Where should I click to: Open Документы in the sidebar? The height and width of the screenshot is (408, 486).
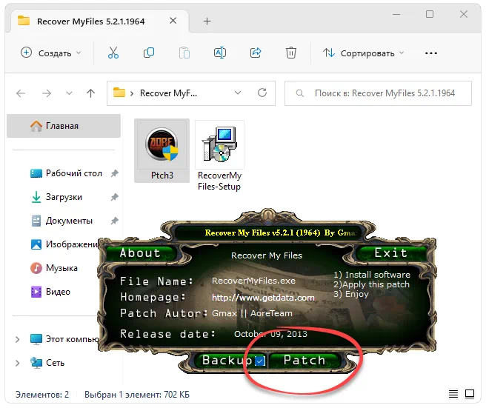coord(62,221)
